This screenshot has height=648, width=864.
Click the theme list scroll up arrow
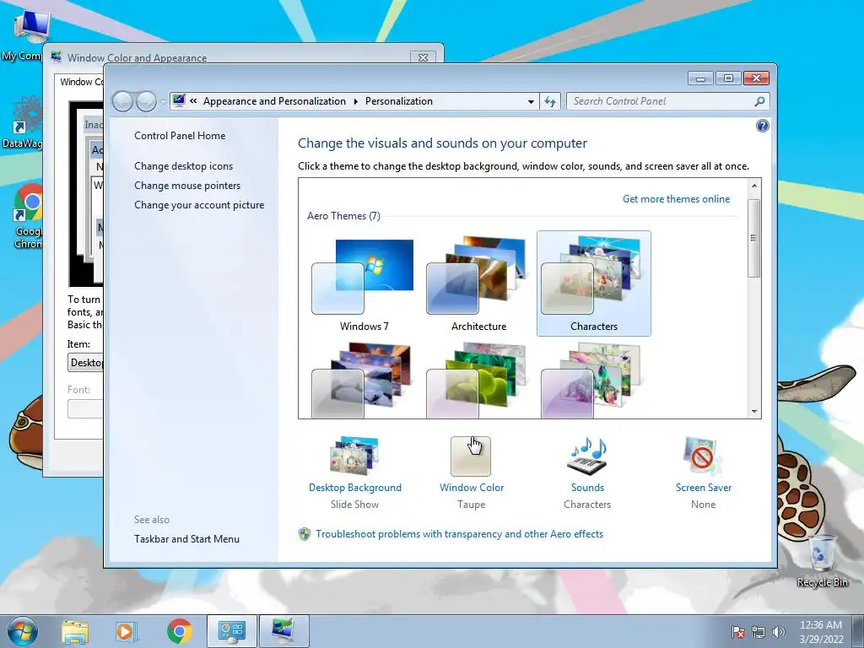[754, 186]
